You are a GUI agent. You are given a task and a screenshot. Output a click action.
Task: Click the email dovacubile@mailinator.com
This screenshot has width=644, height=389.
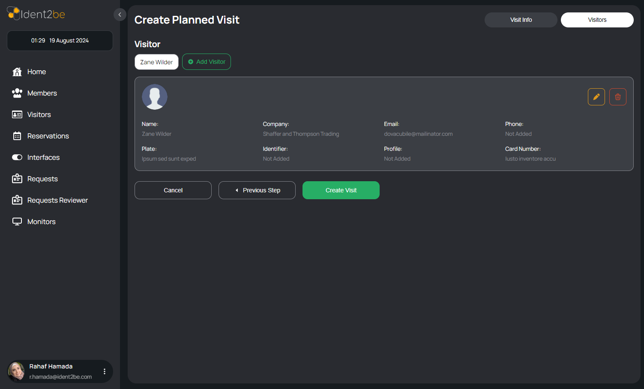418,134
